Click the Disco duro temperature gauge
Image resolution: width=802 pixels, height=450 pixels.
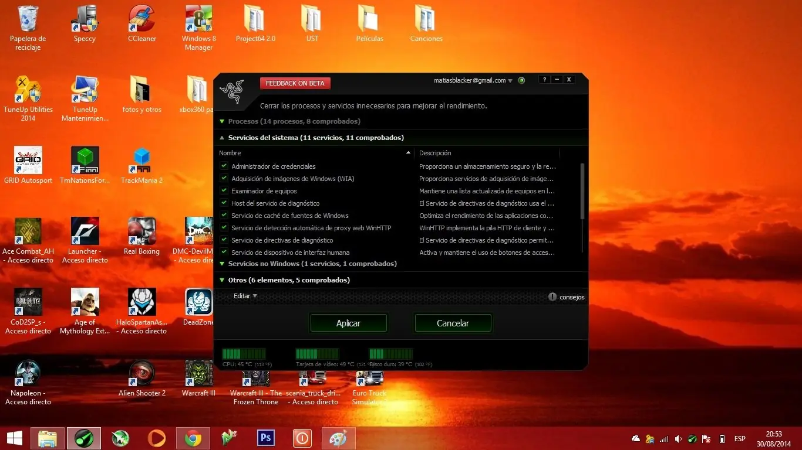390,354
